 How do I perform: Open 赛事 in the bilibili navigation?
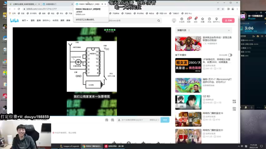pyautogui.click(x=68, y=21)
